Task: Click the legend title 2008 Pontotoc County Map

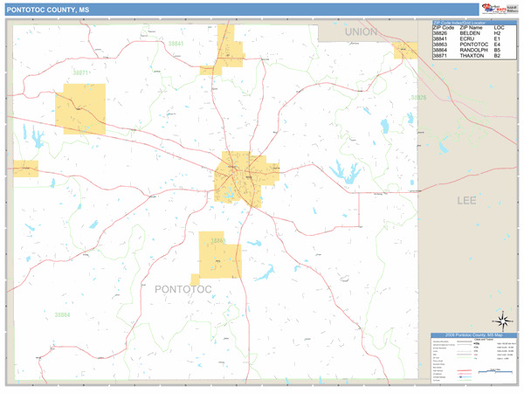Action: tap(472, 335)
